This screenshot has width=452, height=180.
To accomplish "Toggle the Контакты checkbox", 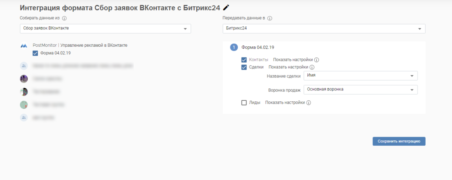I will click(244, 60).
